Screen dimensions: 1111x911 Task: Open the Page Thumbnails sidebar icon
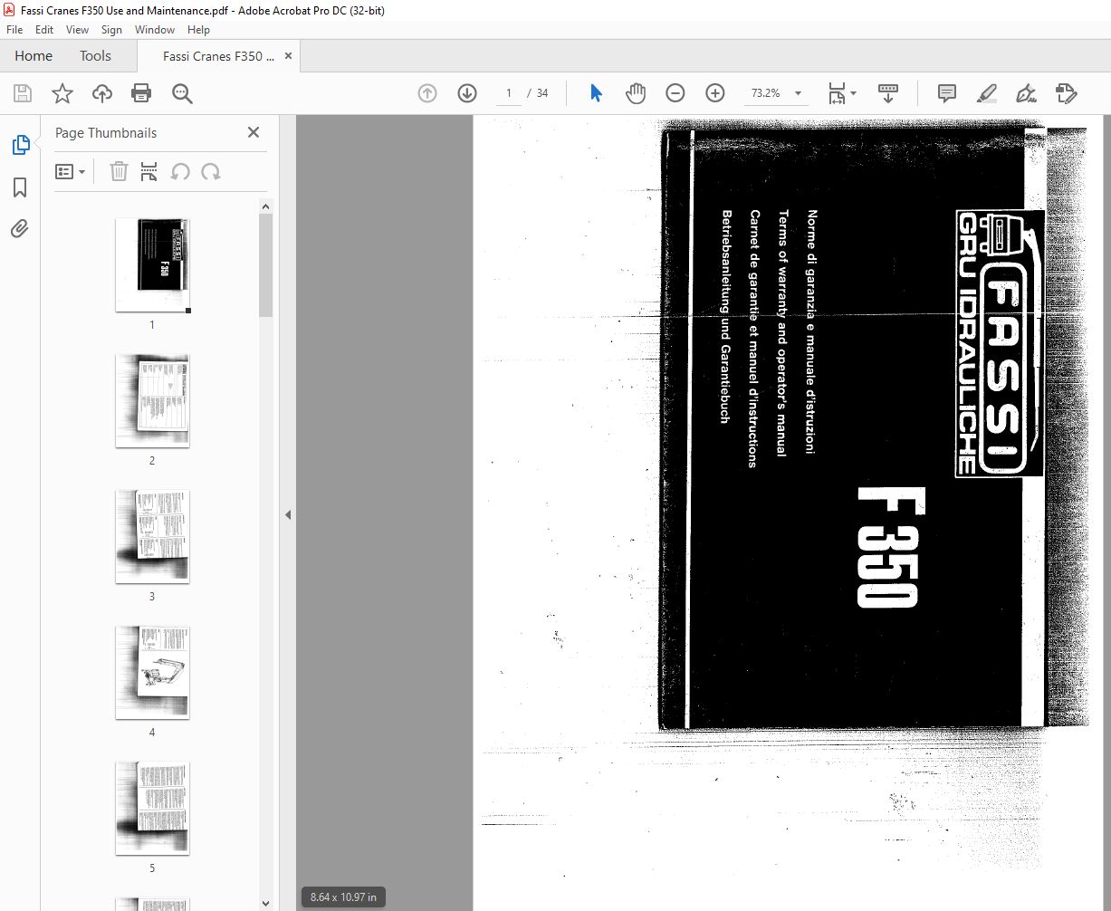point(20,145)
